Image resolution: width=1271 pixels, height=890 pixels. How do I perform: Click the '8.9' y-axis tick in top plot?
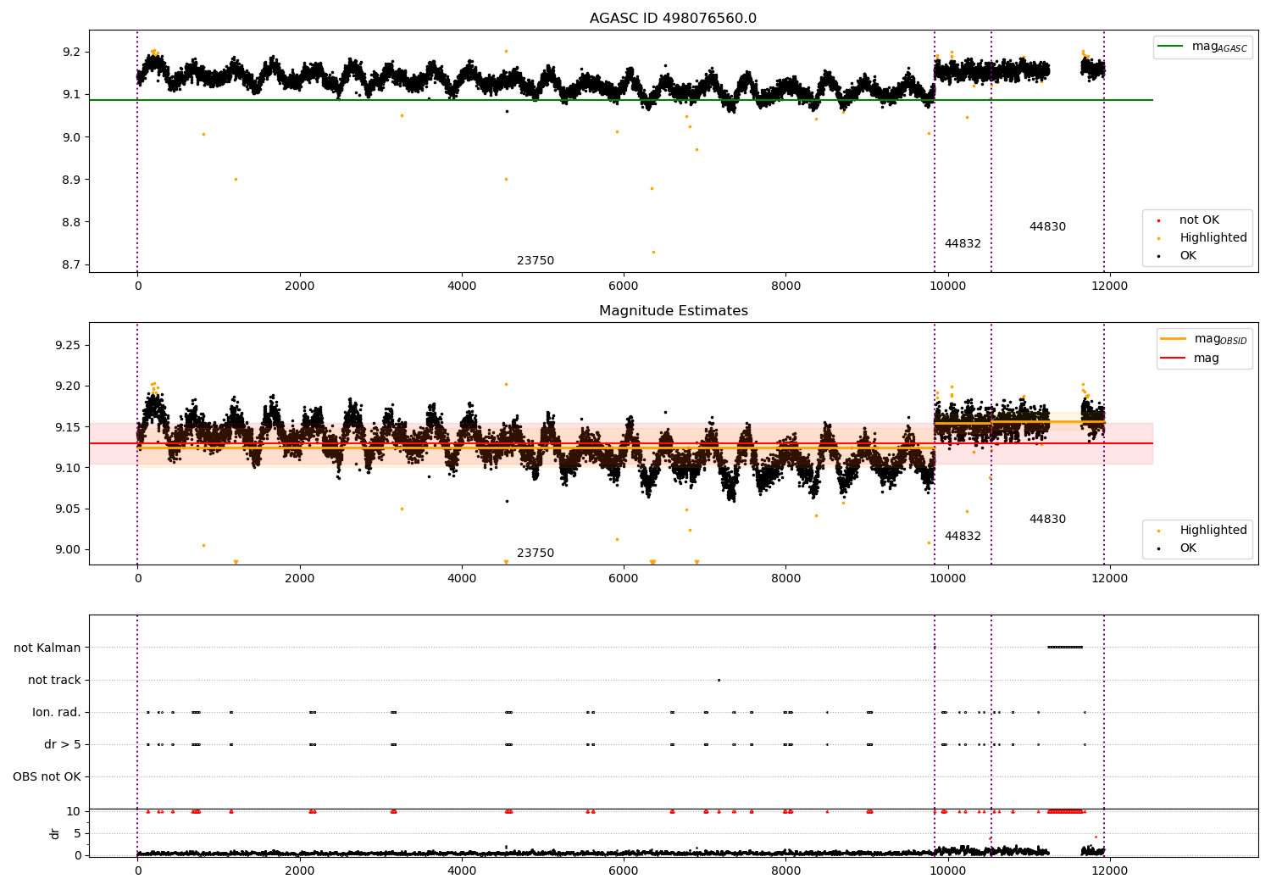(x=72, y=181)
